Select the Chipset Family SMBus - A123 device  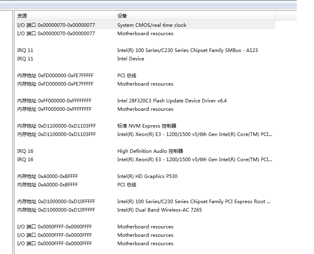187,50
